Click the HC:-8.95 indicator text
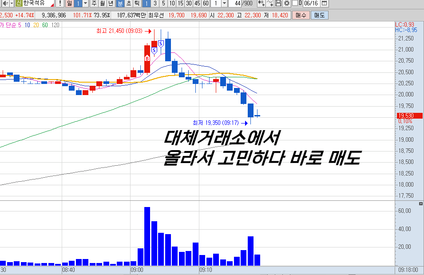Screen dimensions: 424x275 coord(406,30)
